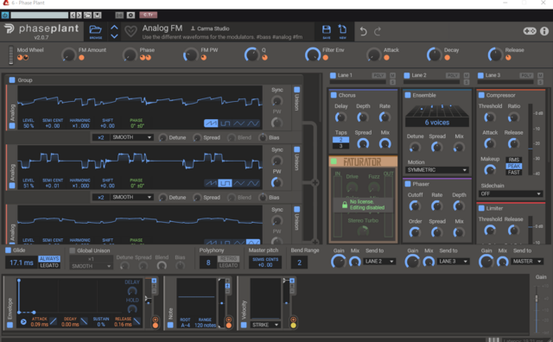Click the Envelope modulator orange output dot

pos(156,325)
